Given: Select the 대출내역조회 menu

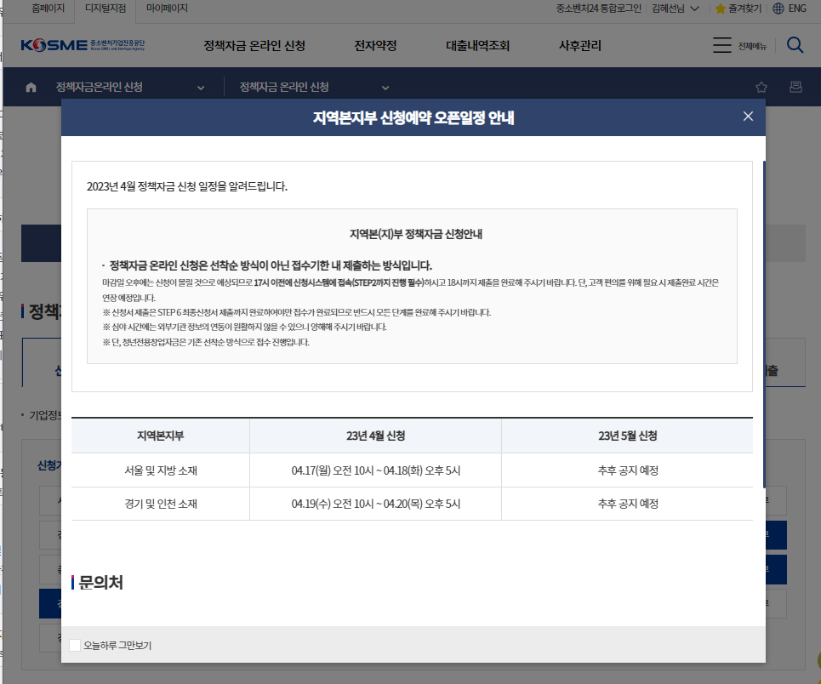Looking at the screenshot, I should 477,45.
